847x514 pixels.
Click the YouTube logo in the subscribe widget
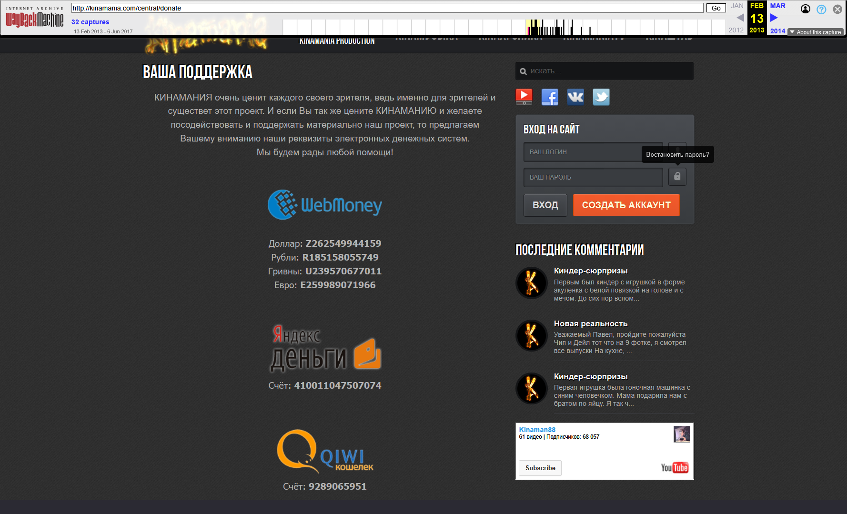click(675, 468)
